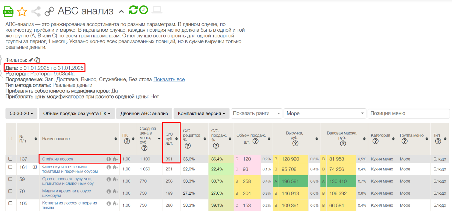Tick the checkbox for row 137
The width and height of the screenshot is (452, 211).
pos(10,159)
